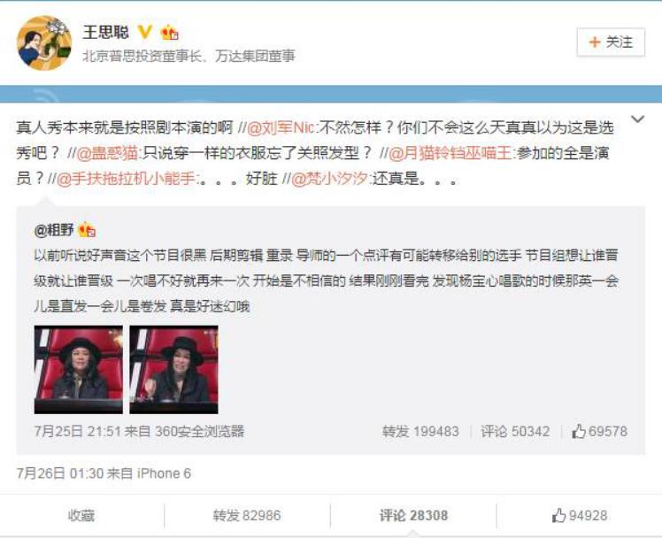Open the first red chair thumbnail image
This screenshot has width=662, height=538.
tap(79, 369)
